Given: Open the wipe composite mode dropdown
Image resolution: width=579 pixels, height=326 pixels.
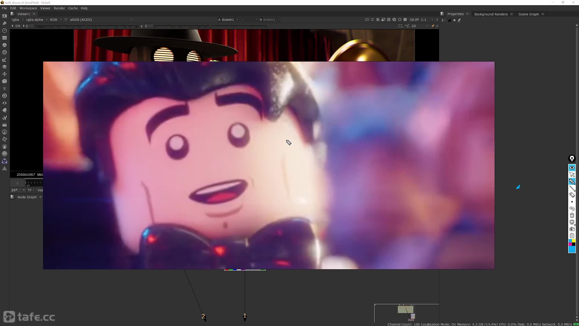Looking at the screenshot, I should click(x=249, y=20).
